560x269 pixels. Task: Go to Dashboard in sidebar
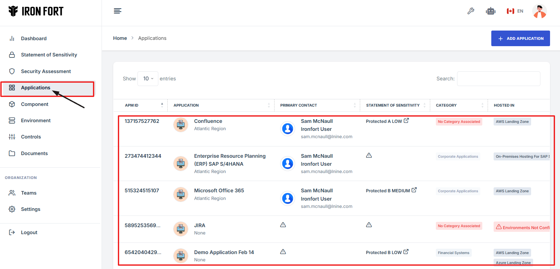coord(34,39)
